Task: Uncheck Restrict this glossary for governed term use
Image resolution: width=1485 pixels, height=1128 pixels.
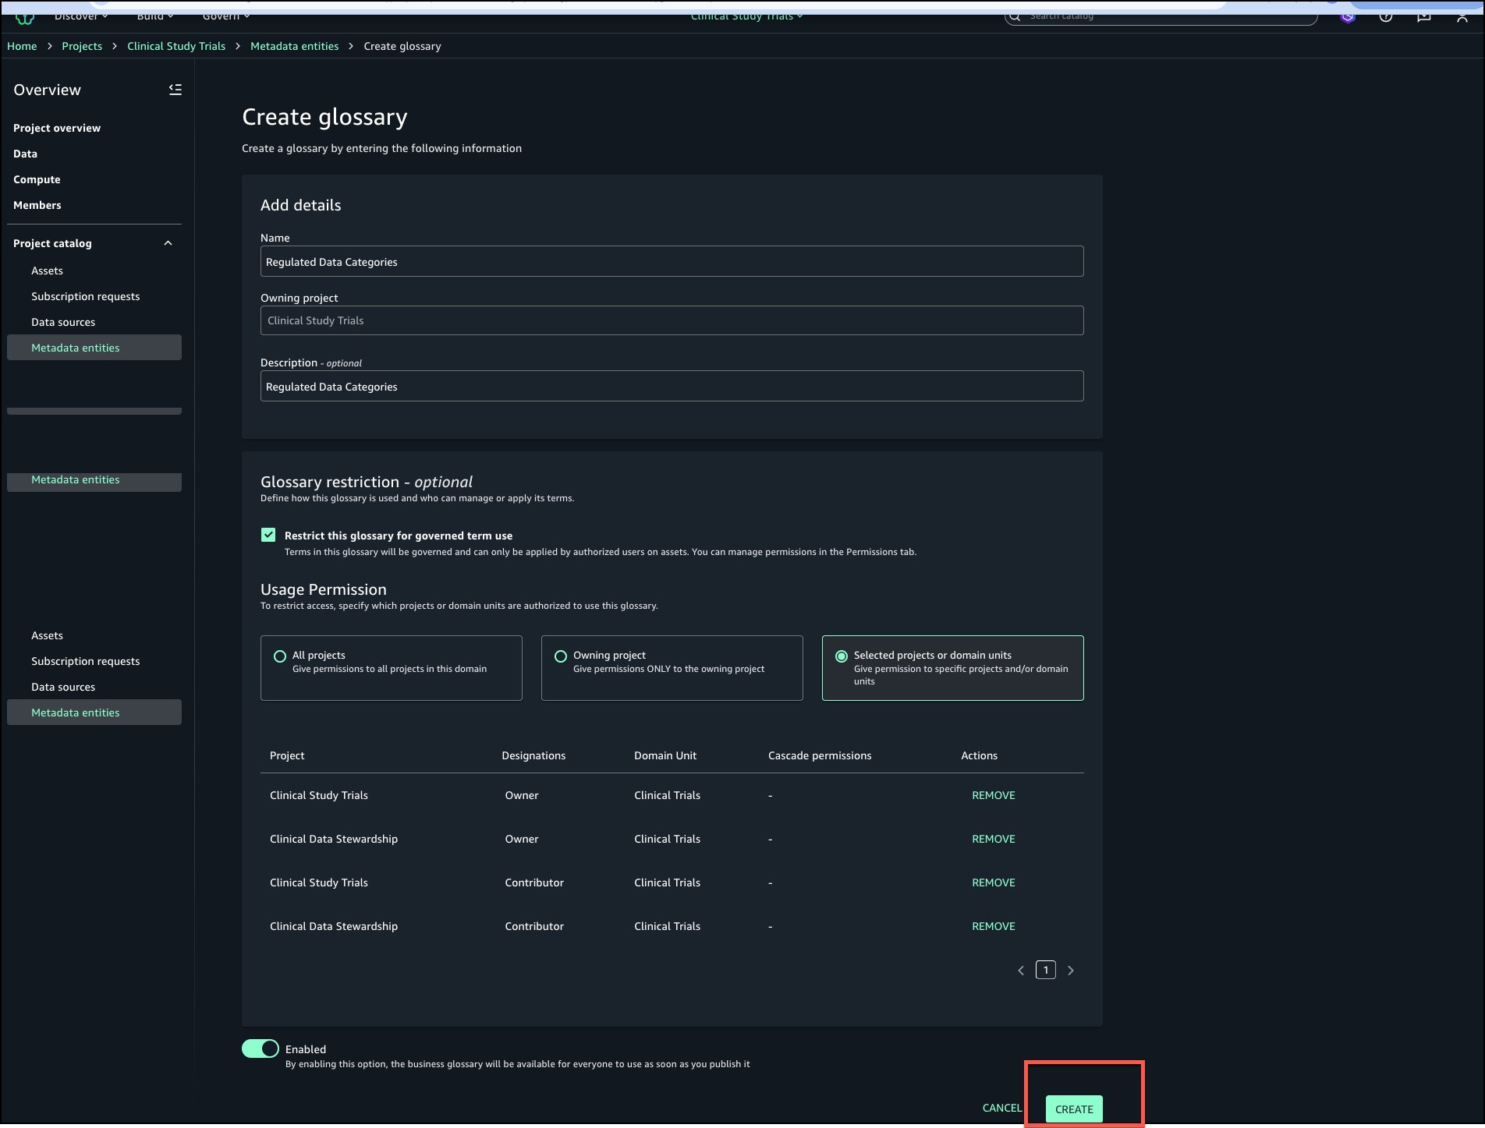Action: pyautogui.click(x=268, y=535)
